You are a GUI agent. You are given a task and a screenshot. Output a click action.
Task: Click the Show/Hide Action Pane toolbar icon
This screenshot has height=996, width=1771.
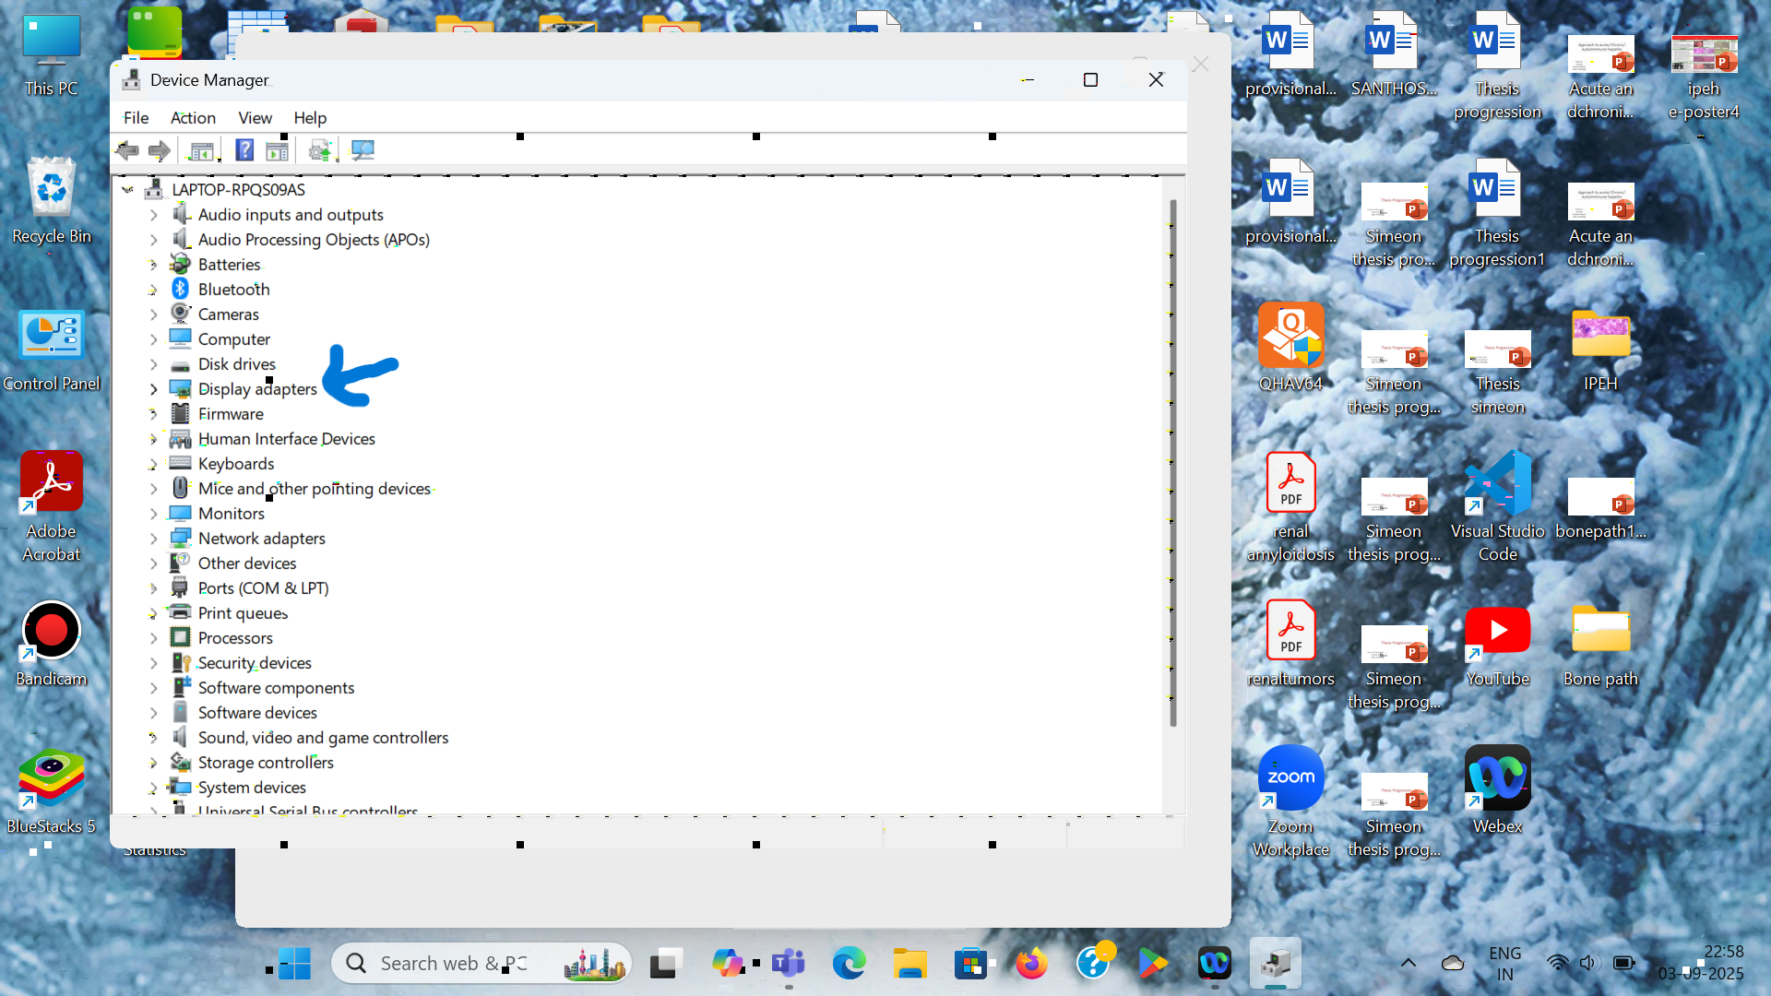[x=278, y=150]
